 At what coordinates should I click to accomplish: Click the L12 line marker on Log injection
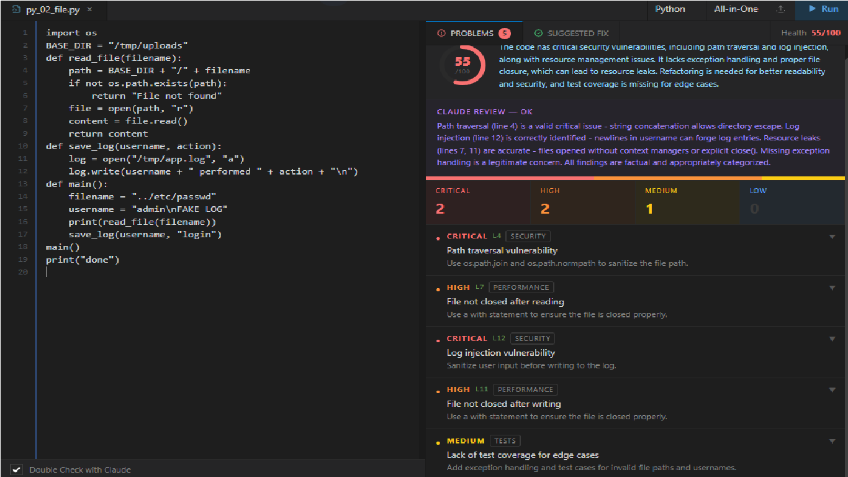click(499, 338)
